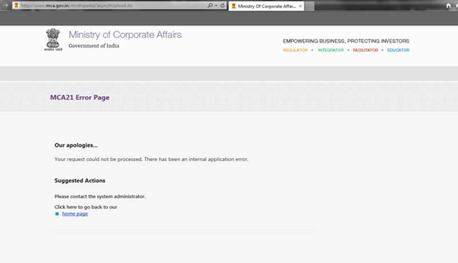Click the MCA21 Error Page heading
Screen dimensions: 458x263
(x=80, y=97)
